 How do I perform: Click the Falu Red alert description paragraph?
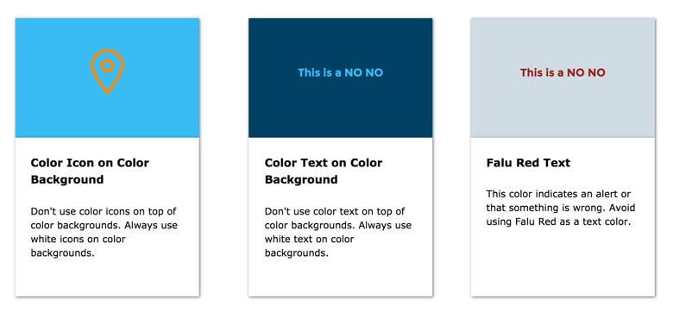point(561,208)
